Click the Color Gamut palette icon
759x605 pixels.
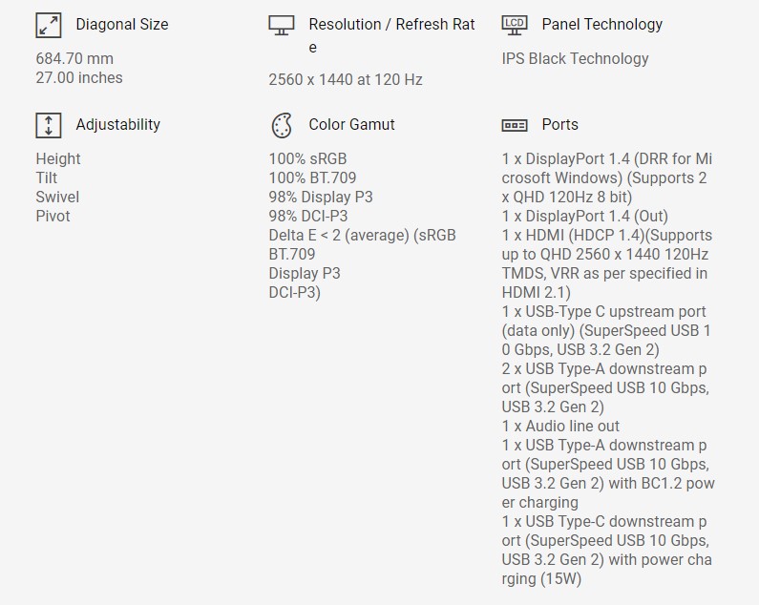click(x=281, y=125)
